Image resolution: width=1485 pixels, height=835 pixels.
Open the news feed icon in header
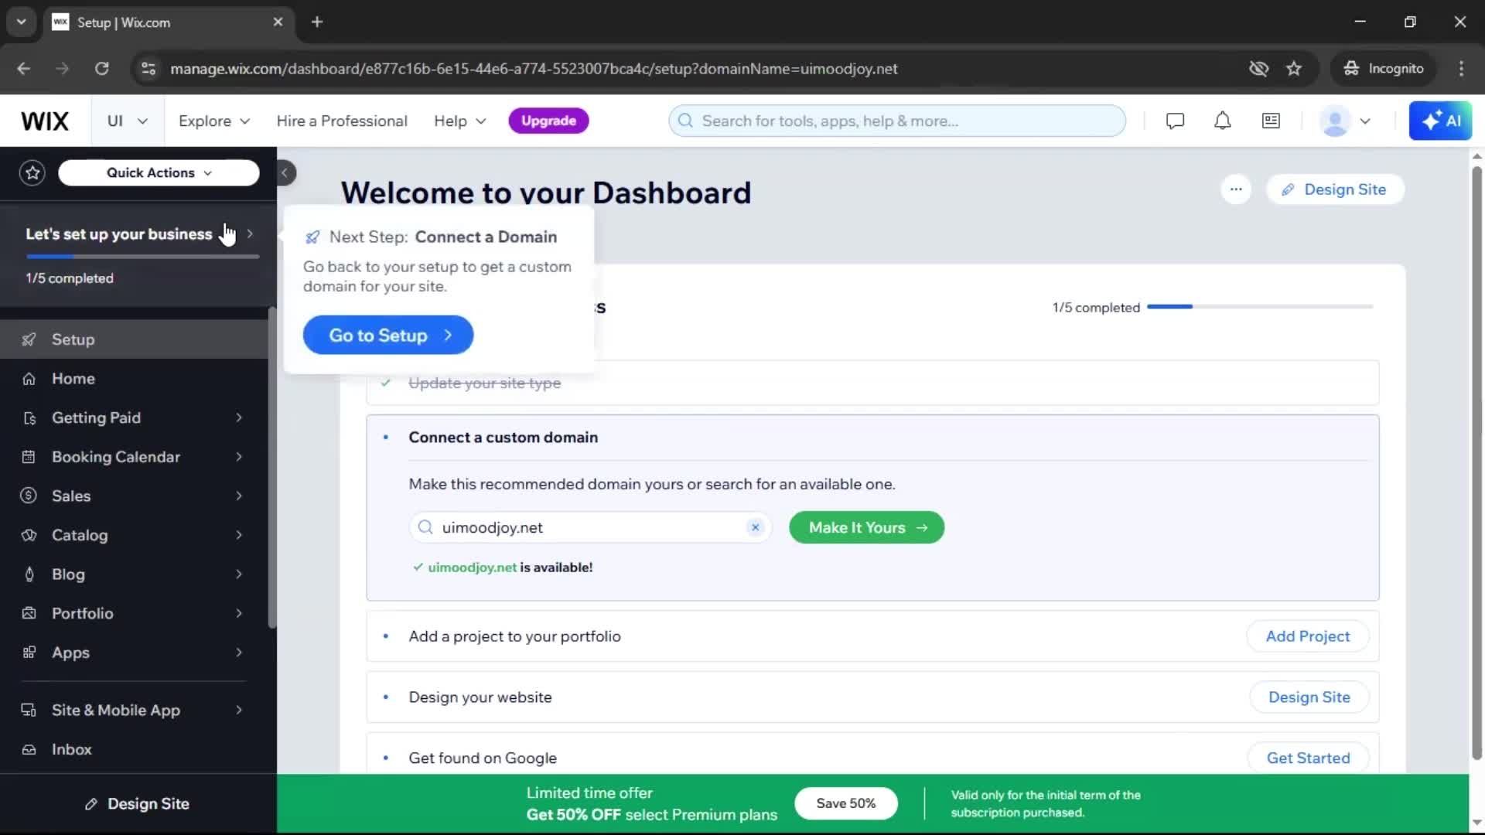pyautogui.click(x=1271, y=121)
